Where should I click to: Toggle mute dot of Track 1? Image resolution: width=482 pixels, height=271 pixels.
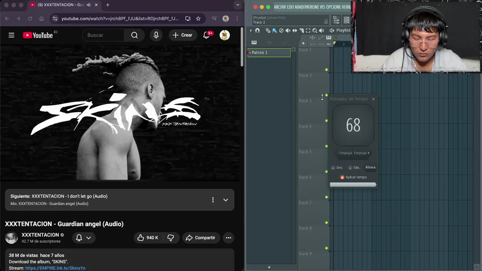tap(326, 70)
